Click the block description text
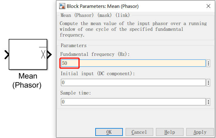Viewport: 216px width, 138px height. [x=133, y=29]
